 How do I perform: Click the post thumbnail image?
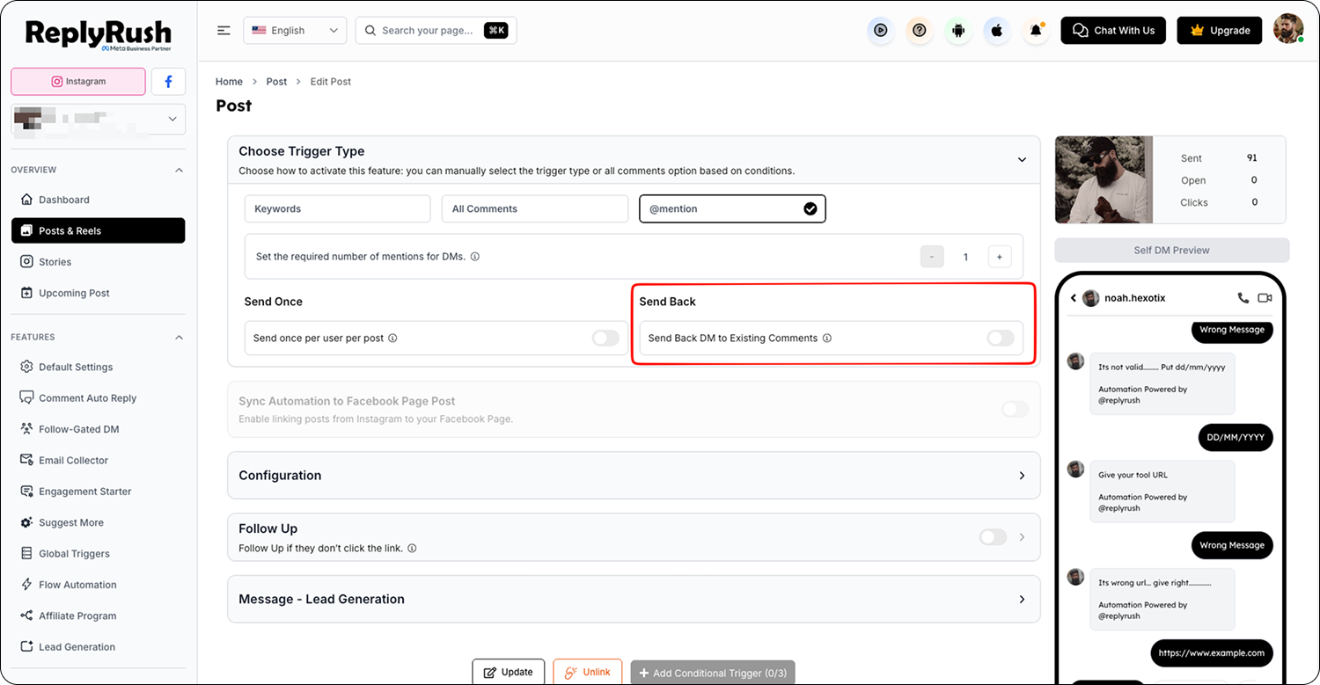[x=1104, y=179]
